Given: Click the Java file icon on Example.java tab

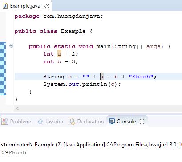Looking at the screenshot, I should click(x=5, y=6).
